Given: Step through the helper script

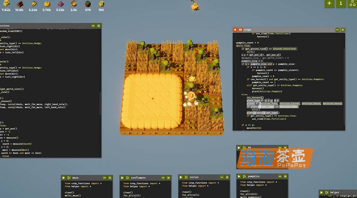Looking at the screenshot, I should click(x=327, y=192).
